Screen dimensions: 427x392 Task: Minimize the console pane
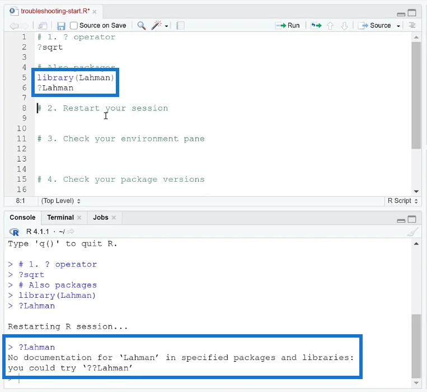[401, 220]
